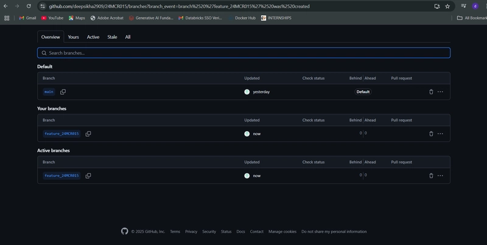Open the three-dot actions menu for main branch
Image resolution: width=487 pixels, height=245 pixels.
(x=440, y=92)
